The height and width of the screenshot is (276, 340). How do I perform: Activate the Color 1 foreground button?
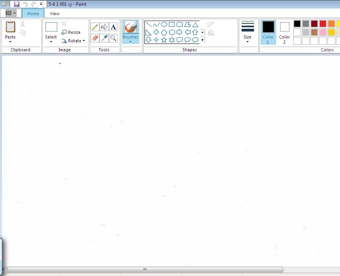[268, 32]
